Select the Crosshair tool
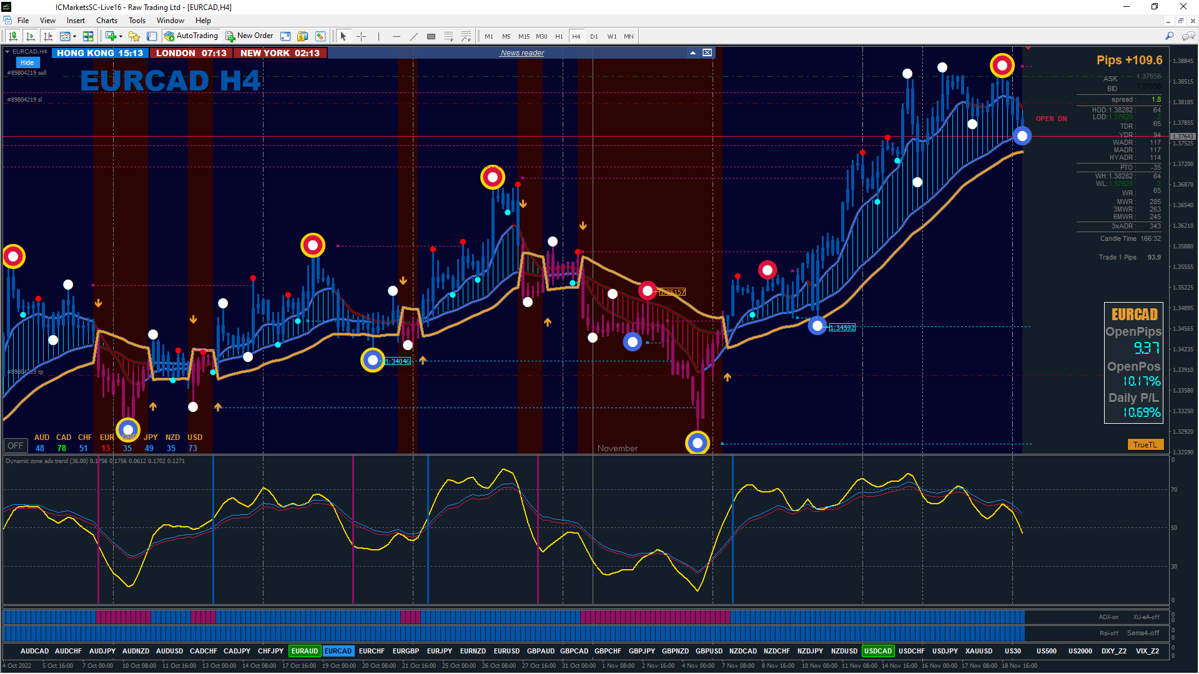This screenshot has width=1199, height=674. click(x=361, y=36)
